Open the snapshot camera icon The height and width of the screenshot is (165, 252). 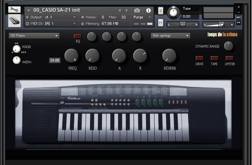pyautogui.click(x=137, y=10)
